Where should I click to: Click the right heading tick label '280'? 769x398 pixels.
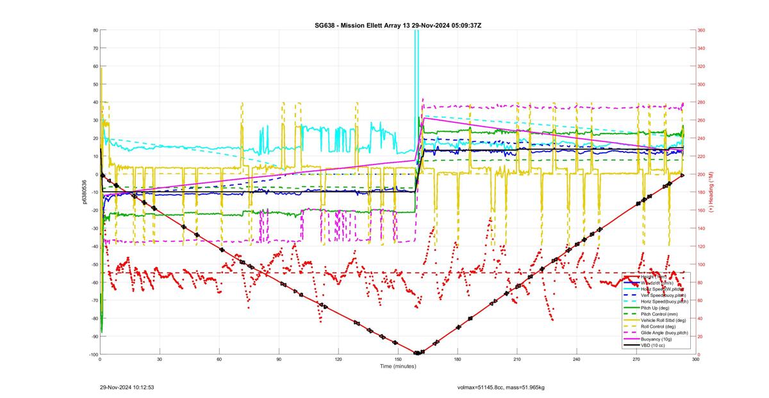pyautogui.click(x=702, y=102)
